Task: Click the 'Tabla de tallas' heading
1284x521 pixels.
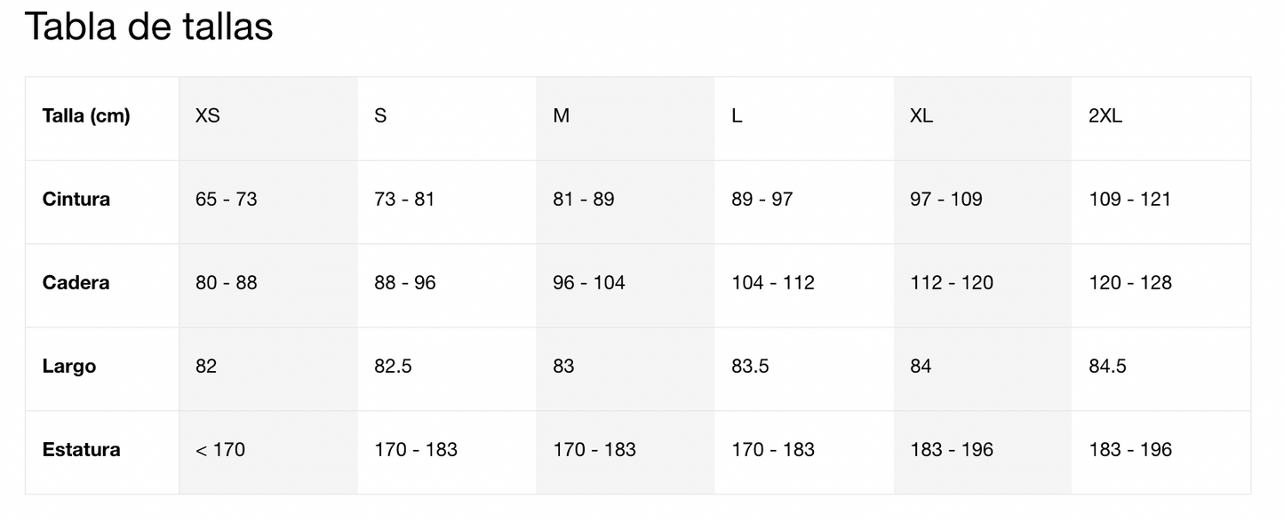Action: (x=148, y=27)
